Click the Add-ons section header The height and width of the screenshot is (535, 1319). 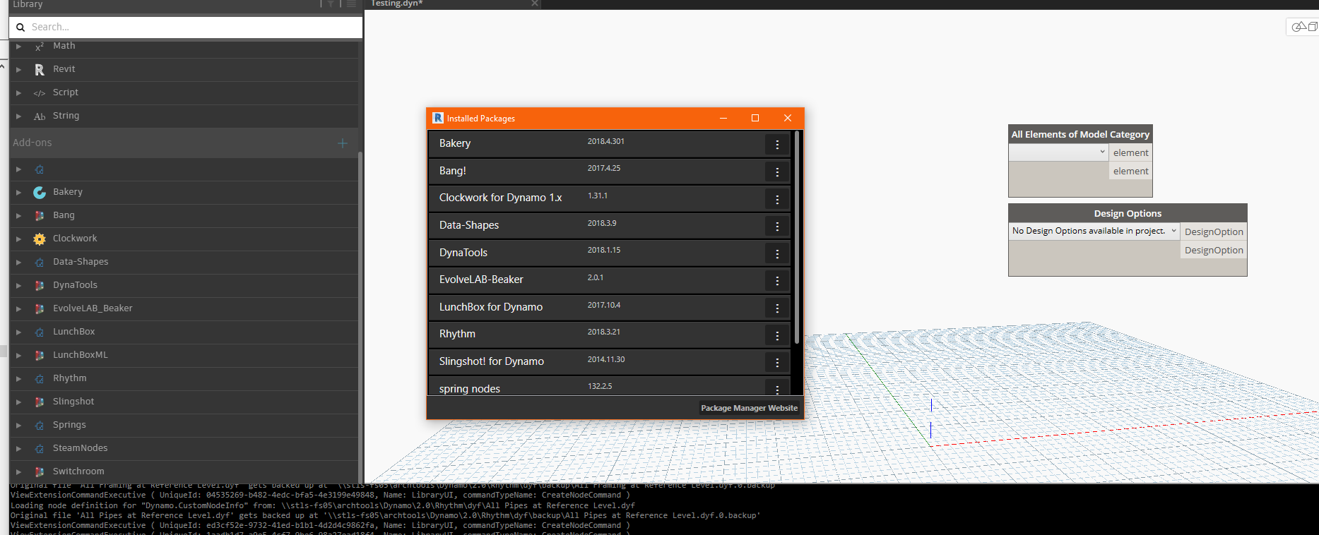click(184, 143)
